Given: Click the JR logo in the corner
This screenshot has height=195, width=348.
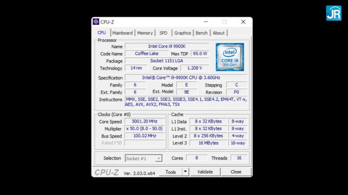Looking at the screenshot, I should click(334, 13).
